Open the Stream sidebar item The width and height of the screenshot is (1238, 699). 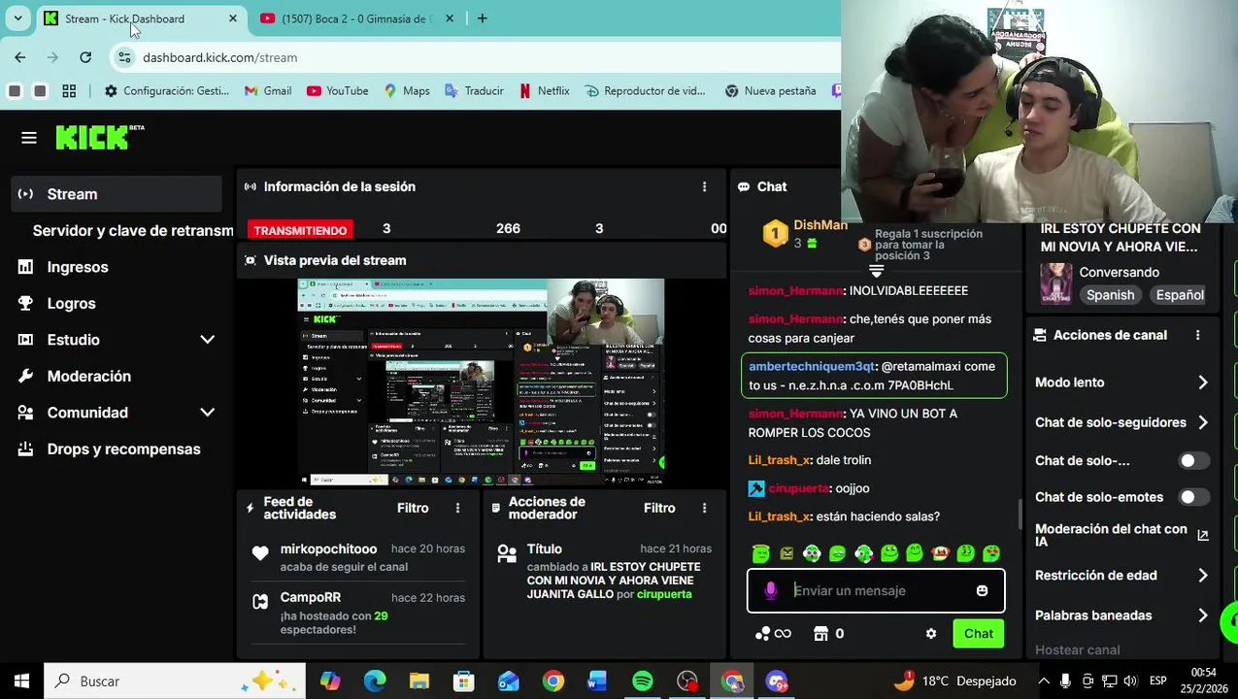point(117,194)
